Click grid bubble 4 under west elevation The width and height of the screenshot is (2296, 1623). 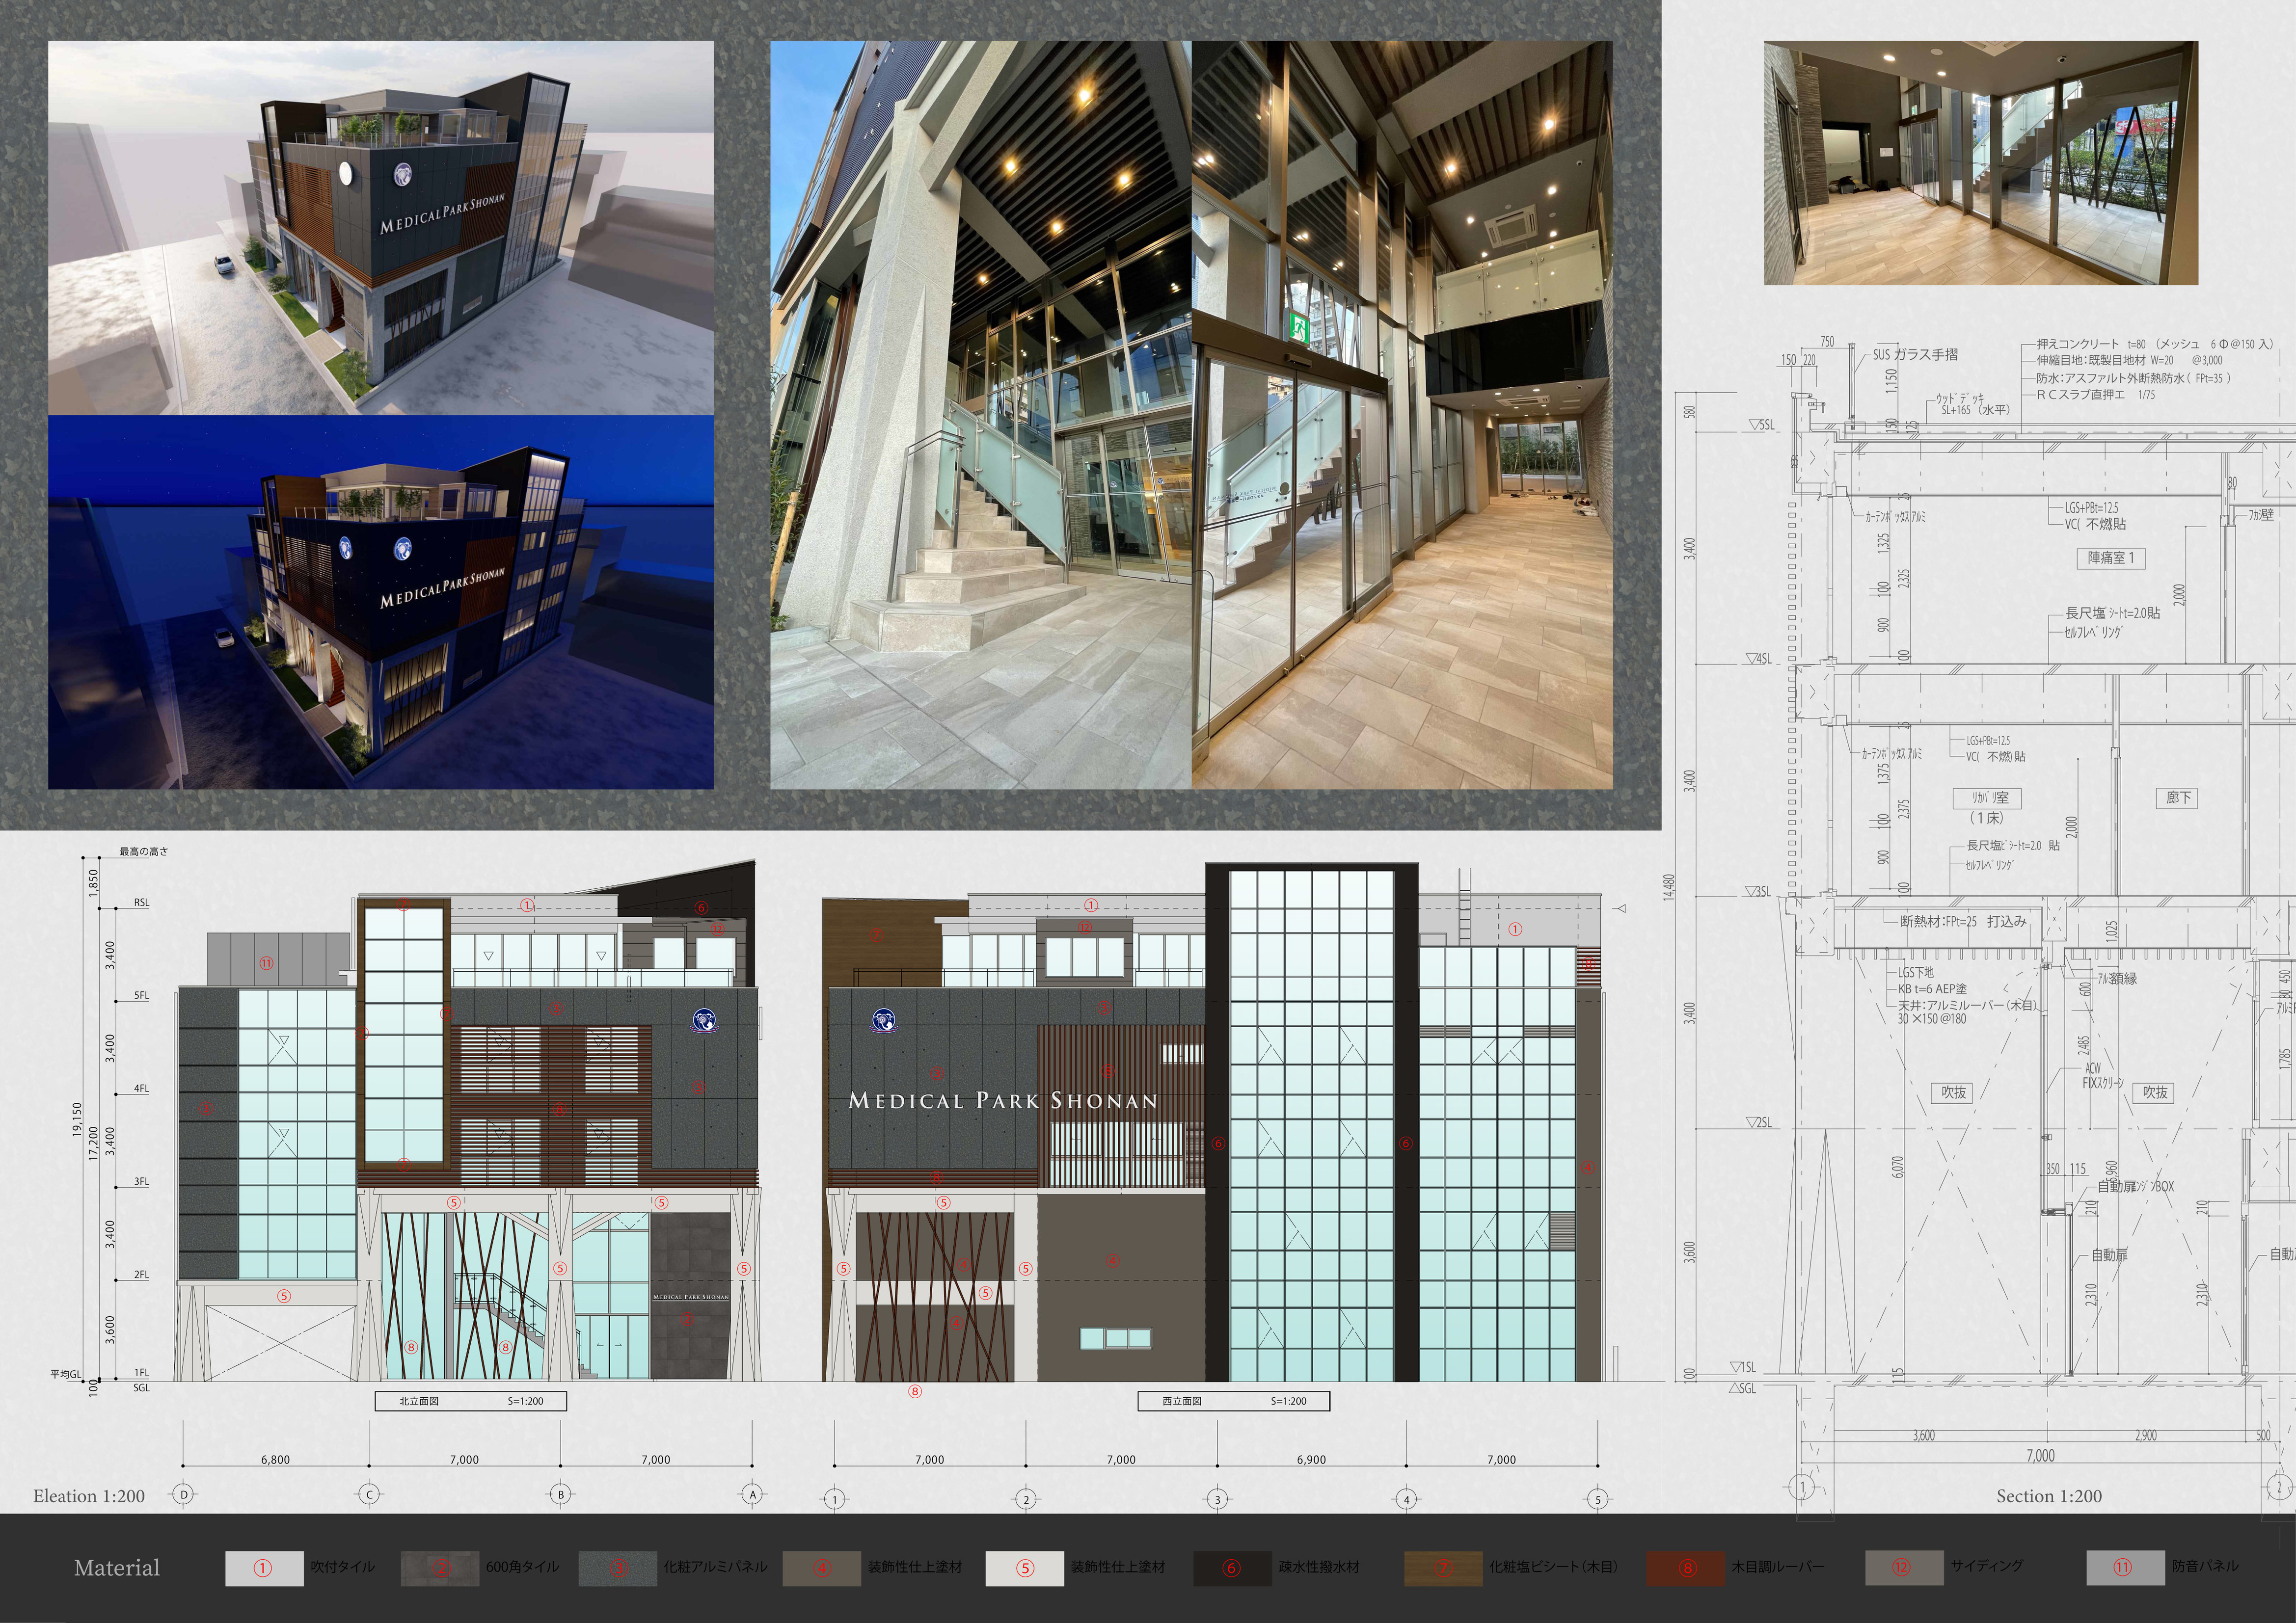pos(1407,1500)
